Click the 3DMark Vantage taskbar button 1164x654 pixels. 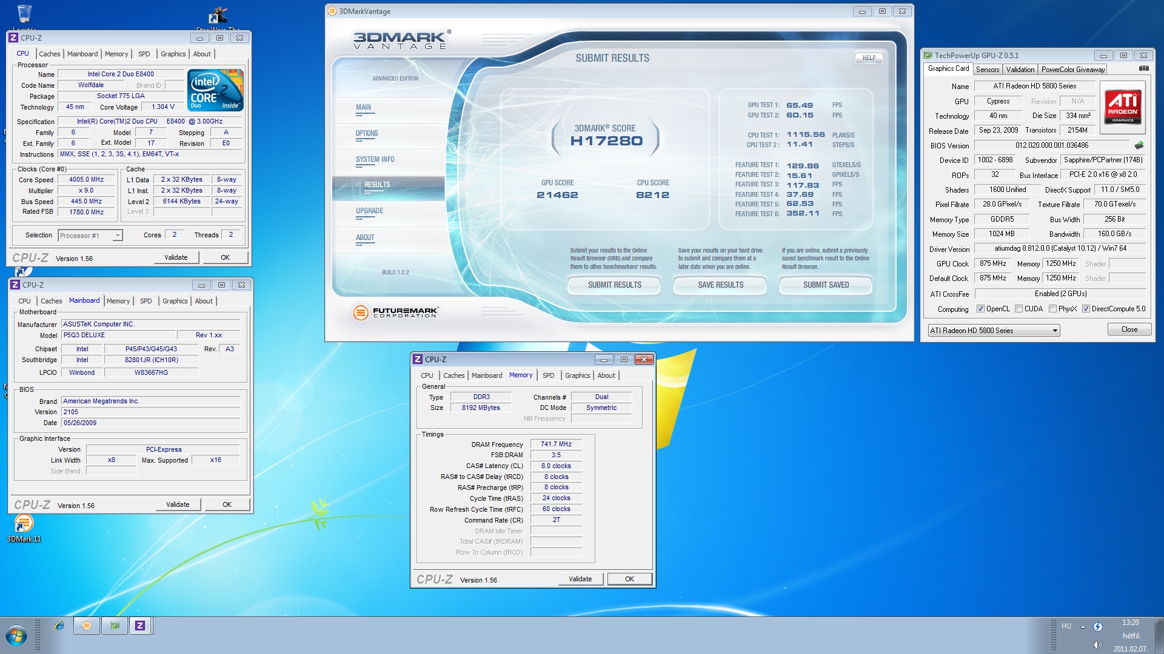click(87, 626)
